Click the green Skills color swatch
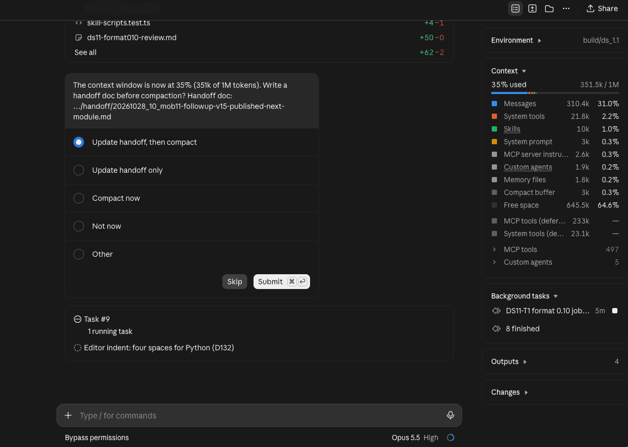628x447 pixels. 494,129
